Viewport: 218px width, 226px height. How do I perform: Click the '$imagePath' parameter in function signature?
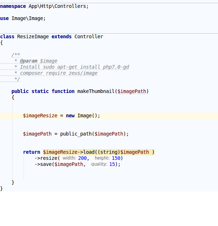tap(132, 92)
